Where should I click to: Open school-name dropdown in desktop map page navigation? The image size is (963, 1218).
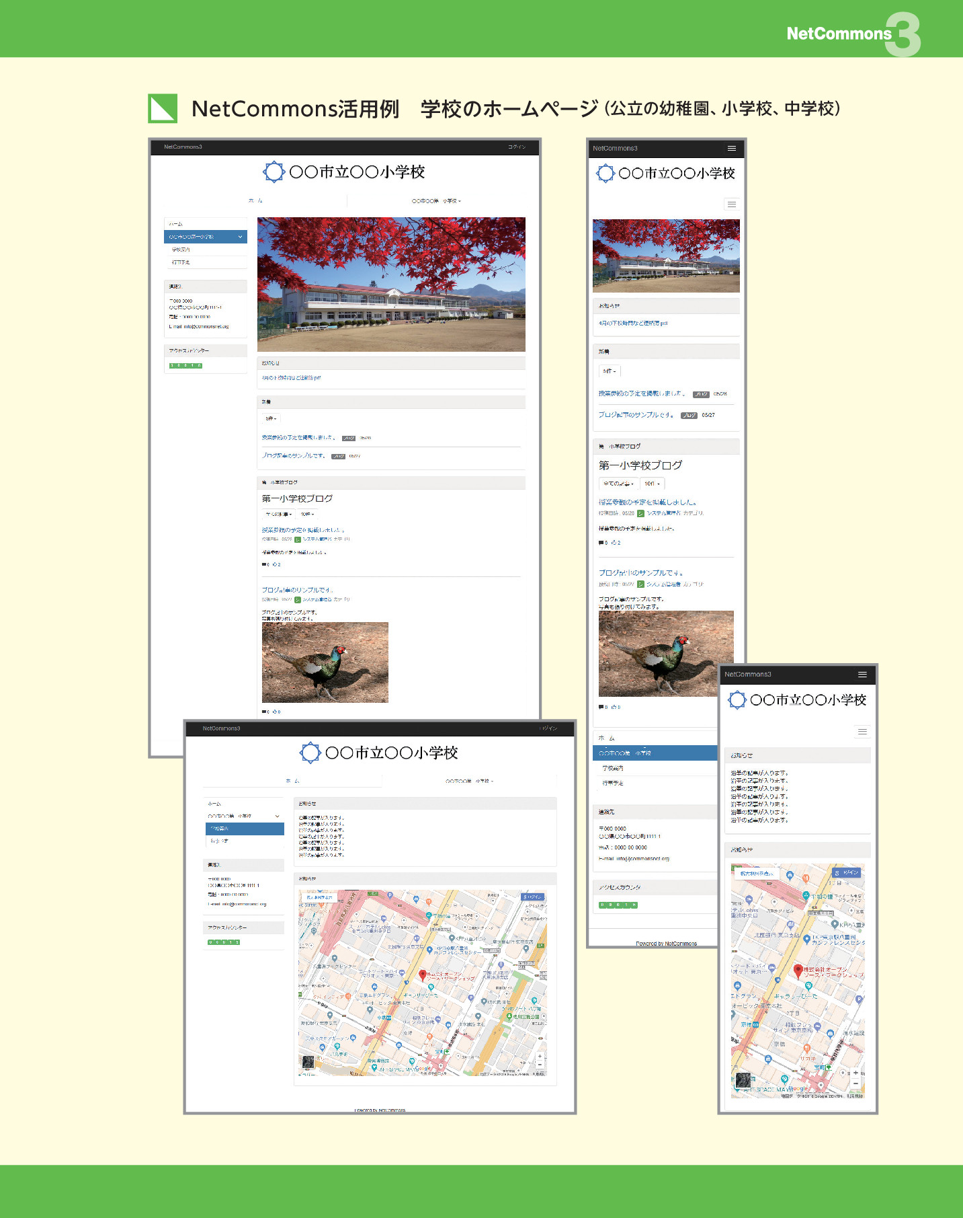[x=469, y=781]
